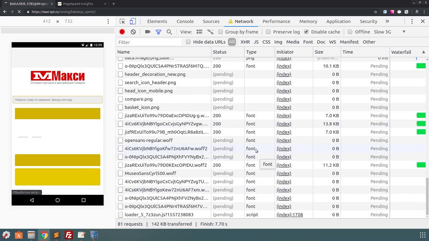
Task: Sort requests by the Size column
Action: point(326,52)
